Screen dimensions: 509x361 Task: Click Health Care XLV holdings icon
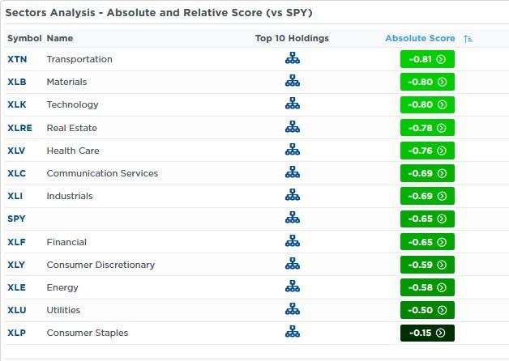coord(293,151)
